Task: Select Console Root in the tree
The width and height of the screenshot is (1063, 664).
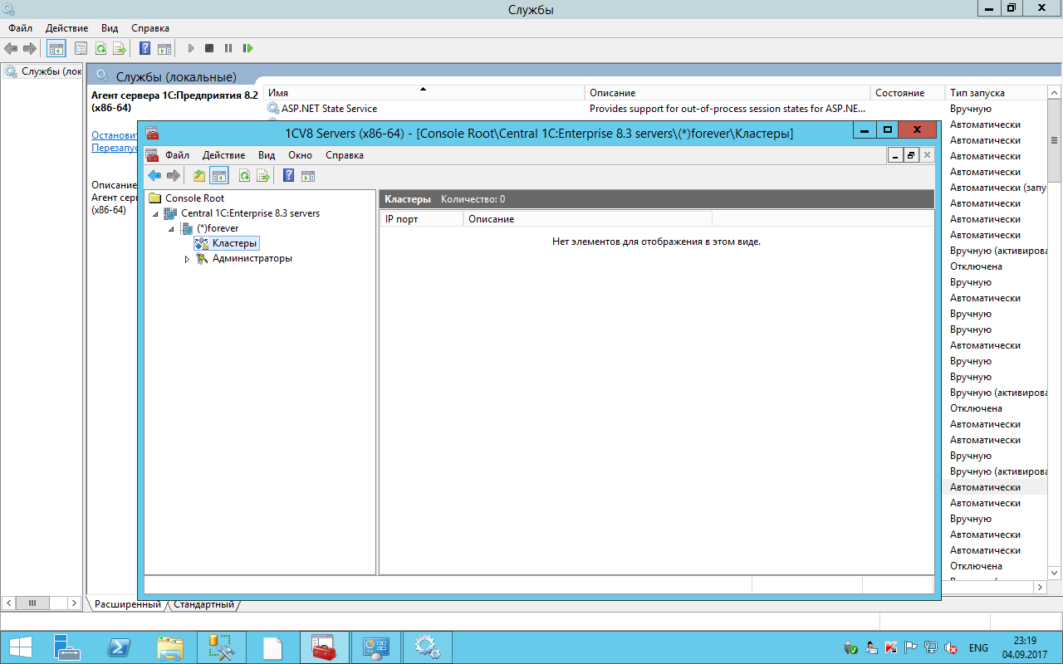Action: click(194, 198)
